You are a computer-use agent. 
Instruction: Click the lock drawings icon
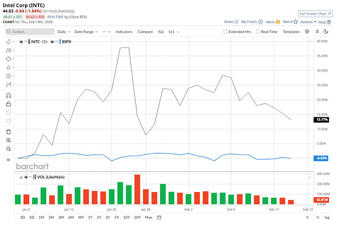[x=9, y=104]
